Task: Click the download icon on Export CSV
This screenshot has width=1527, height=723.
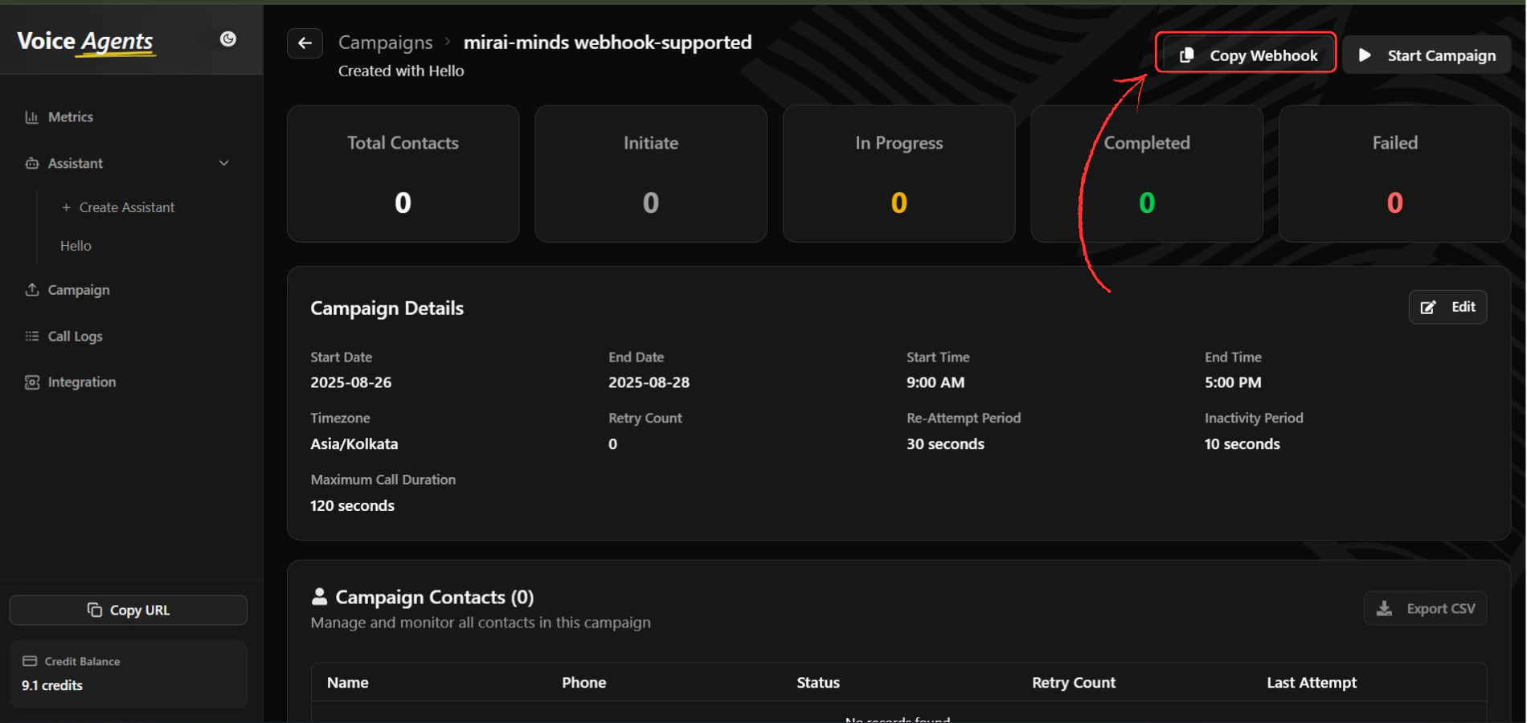Action: pyautogui.click(x=1384, y=608)
